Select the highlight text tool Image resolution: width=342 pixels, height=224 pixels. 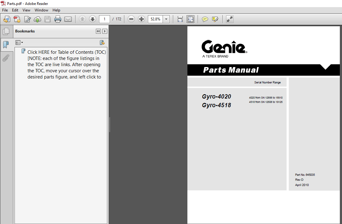click(x=215, y=19)
